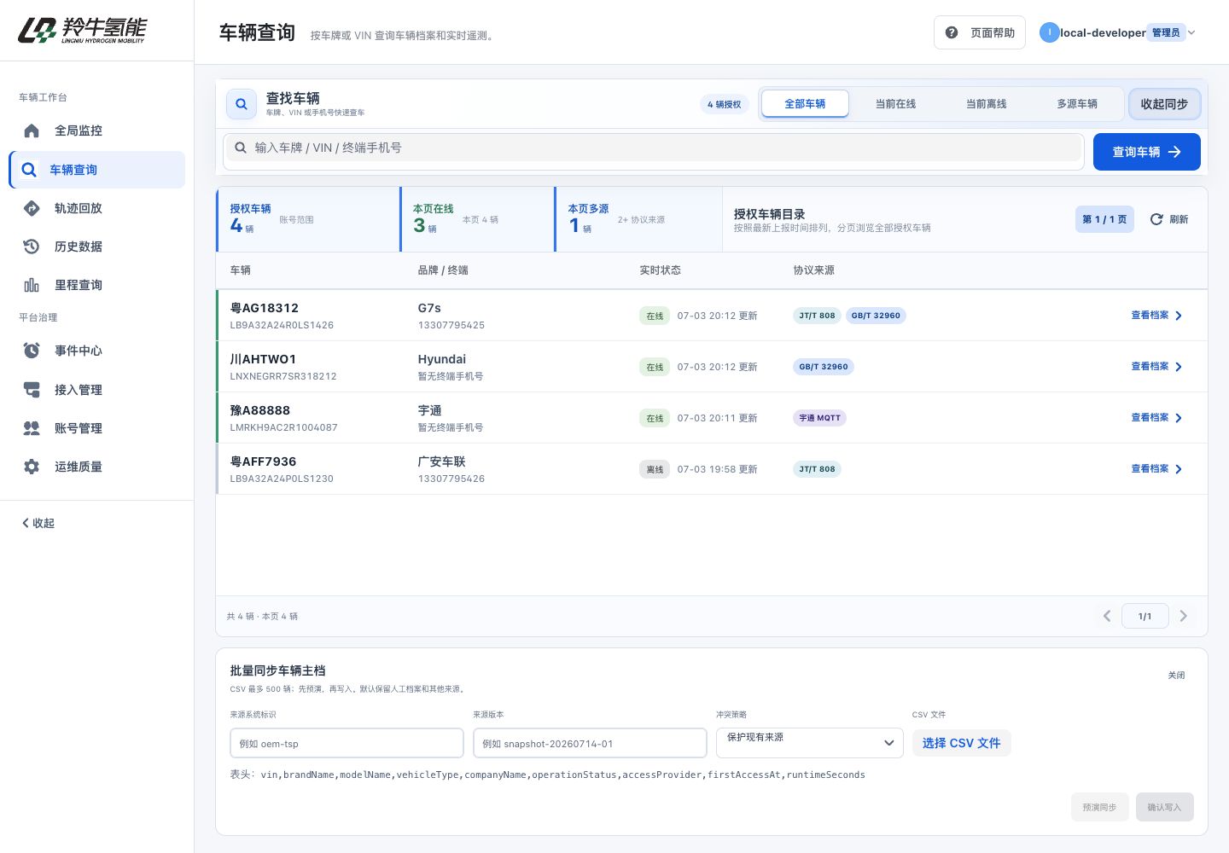
Task: Click the magnifier inside the search box
Action: click(x=241, y=148)
